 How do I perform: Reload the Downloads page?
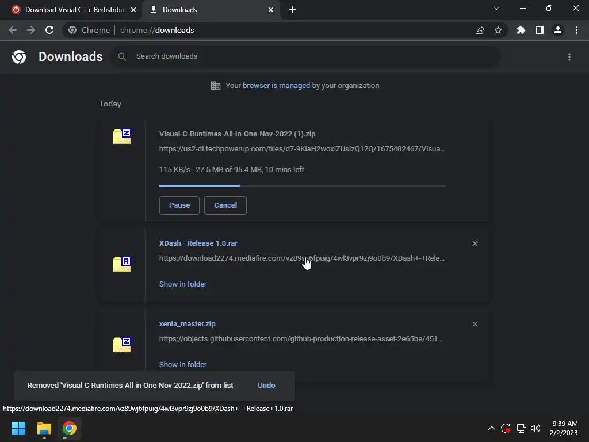(49, 30)
